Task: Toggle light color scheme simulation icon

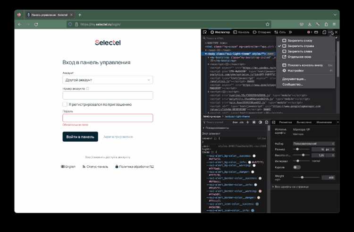Action: pyautogui.click(x=254, y=122)
